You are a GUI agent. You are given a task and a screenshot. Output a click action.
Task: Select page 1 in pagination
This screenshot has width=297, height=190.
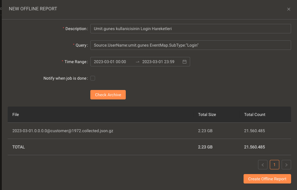(x=274, y=165)
